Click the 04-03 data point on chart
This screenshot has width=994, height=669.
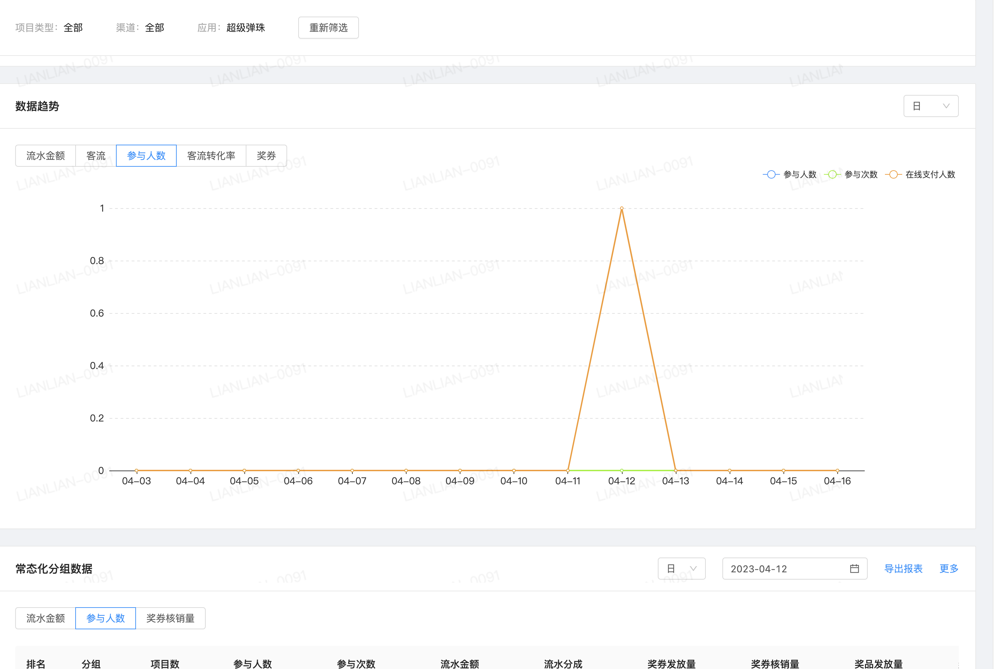(137, 471)
